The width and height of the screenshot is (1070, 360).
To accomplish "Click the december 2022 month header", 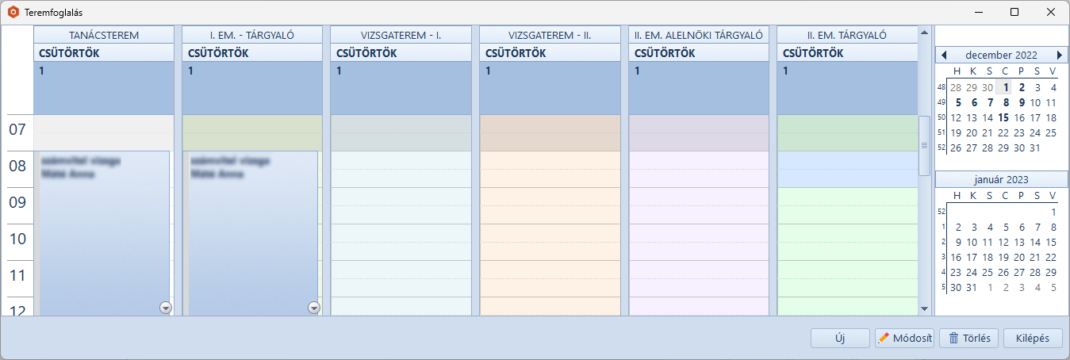I will pyautogui.click(x=1001, y=56).
